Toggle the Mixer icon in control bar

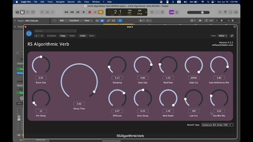(x=47, y=12)
